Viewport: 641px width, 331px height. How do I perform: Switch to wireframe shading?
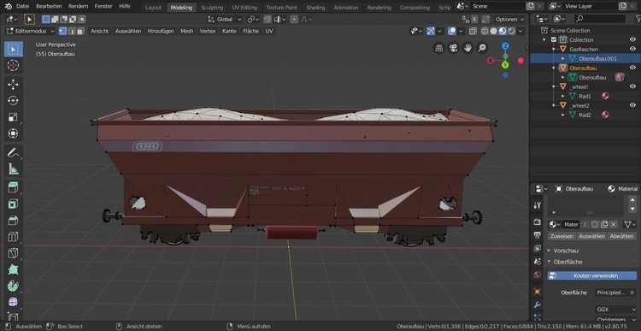point(485,31)
